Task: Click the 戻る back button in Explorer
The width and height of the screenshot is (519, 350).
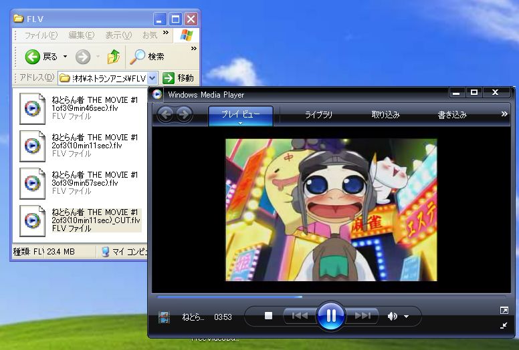Action: pyautogui.click(x=41, y=57)
